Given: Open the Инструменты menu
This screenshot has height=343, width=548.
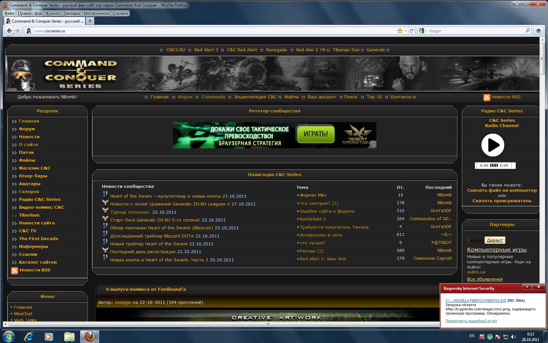Looking at the screenshot, I should [96, 13].
